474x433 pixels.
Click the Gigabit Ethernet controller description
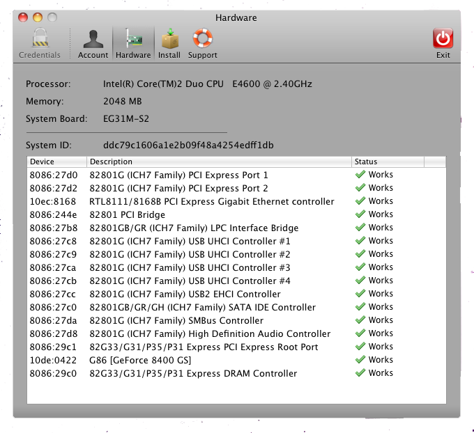[212, 202]
